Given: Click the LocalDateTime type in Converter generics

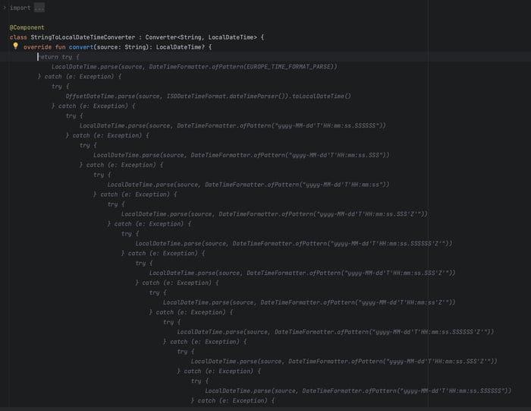Looking at the screenshot, I should point(232,37).
